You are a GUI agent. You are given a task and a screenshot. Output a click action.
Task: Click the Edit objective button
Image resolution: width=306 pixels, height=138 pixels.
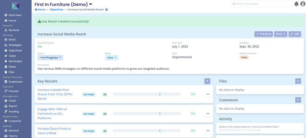coord(295,34)
